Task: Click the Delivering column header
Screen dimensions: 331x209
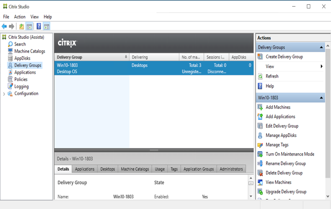Action: [x=154, y=57]
